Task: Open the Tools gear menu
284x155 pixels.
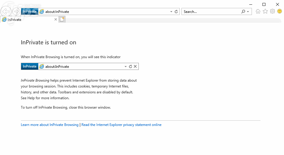Action: coord(273,11)
